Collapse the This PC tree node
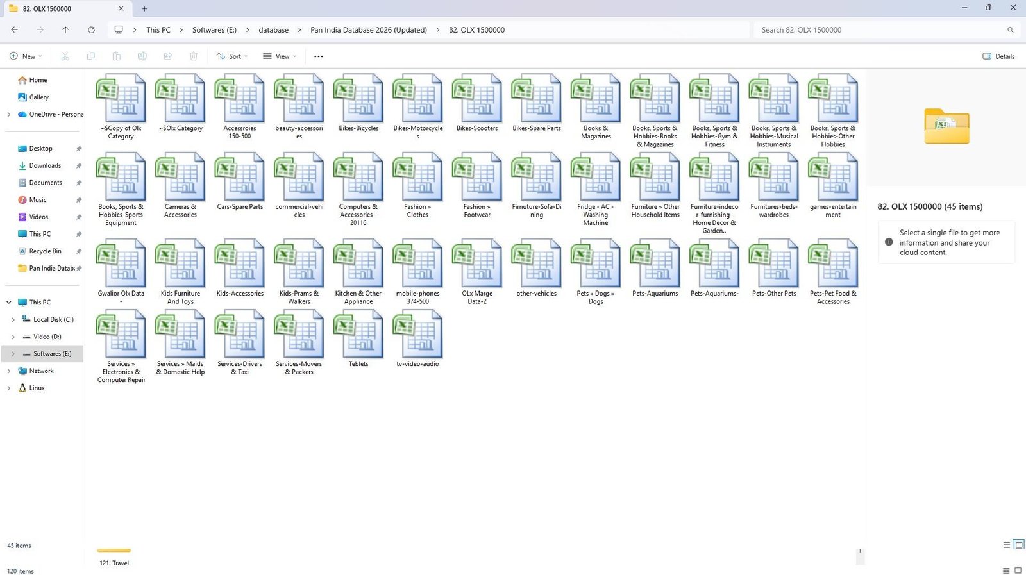Image resolution: width=1026 pixels, height=575 pixels. 8,303
